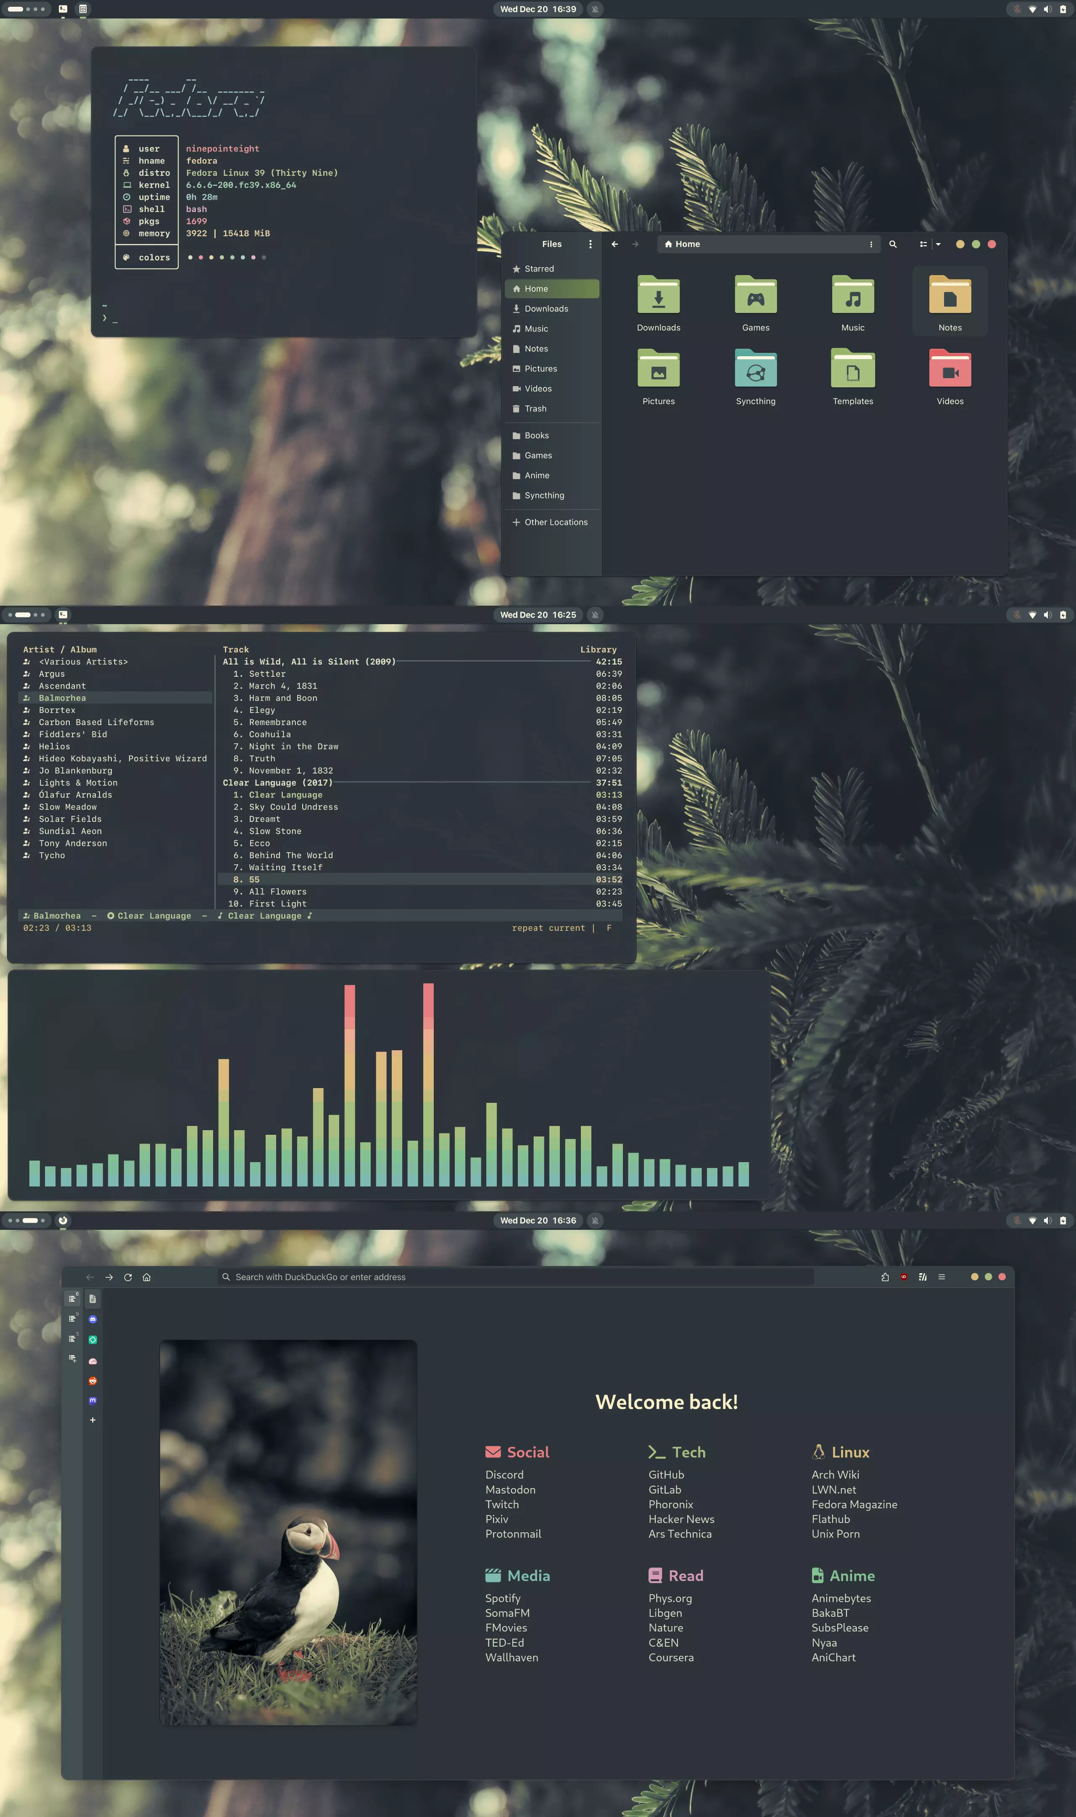Switch to the browser sidebar panel with badge 6
The image size is (1076, 1817).
[73, 1298]
